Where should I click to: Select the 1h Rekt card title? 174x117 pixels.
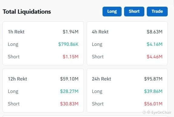[16, 32]
